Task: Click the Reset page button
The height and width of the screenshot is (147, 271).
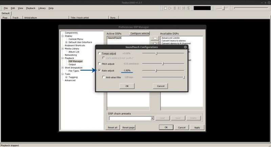Action: click(128, 127)
